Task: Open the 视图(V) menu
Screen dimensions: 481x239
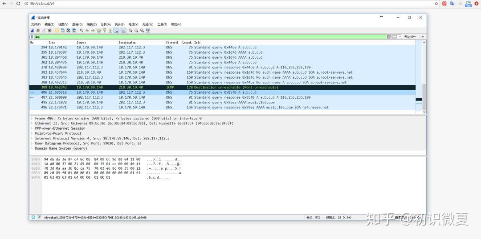Action: coord(63,24)
